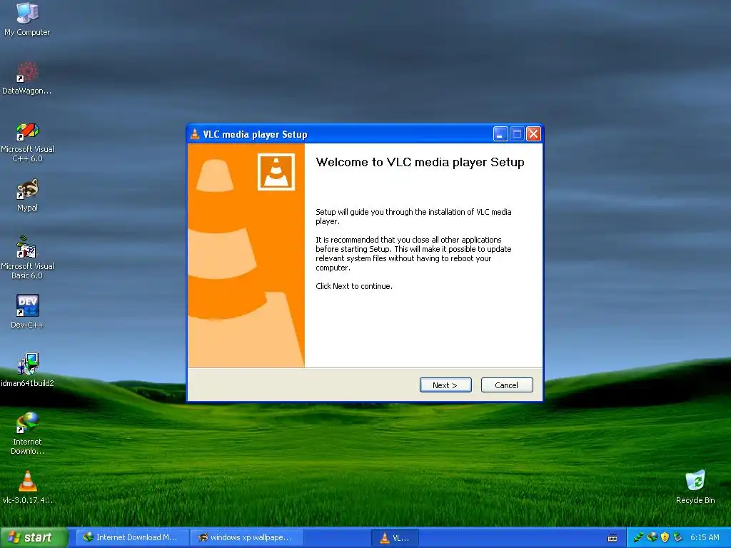Viewport: 731px width, 548px height.
Task: Click Next to continue VLC setup
Action: [x=445, y=385]
